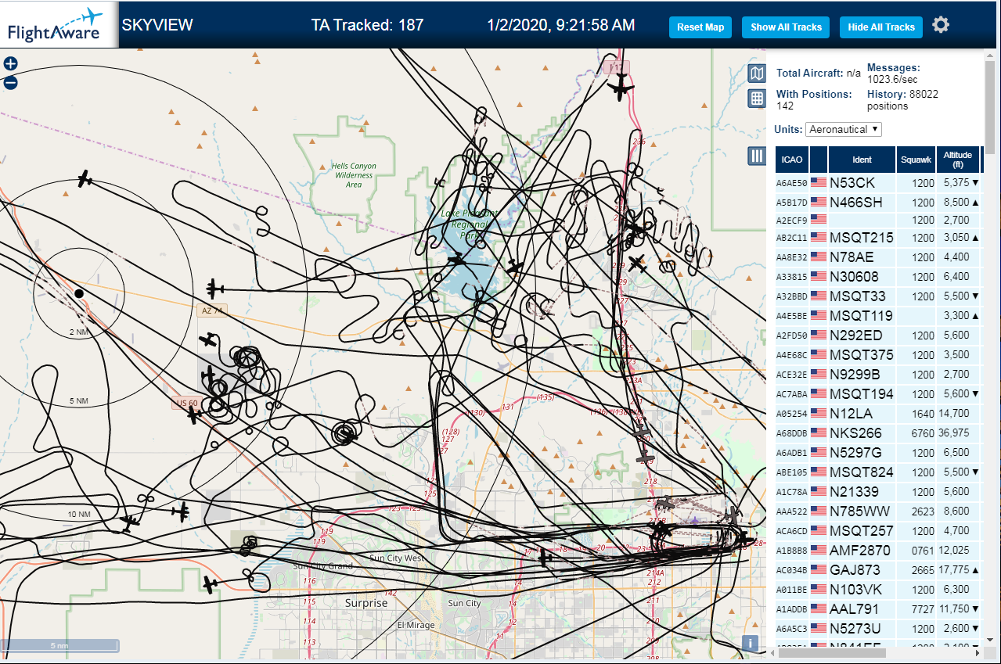Click the Show All Tracks button
The height and width of the screenshot is (664, 1001).
[x=787, y=27]
